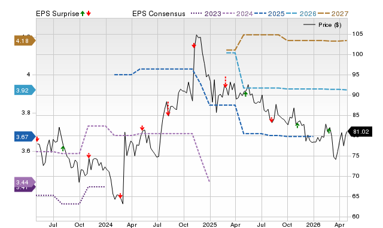Click the red surprise arrow at the chart's left edge

[x=37, y=139]
